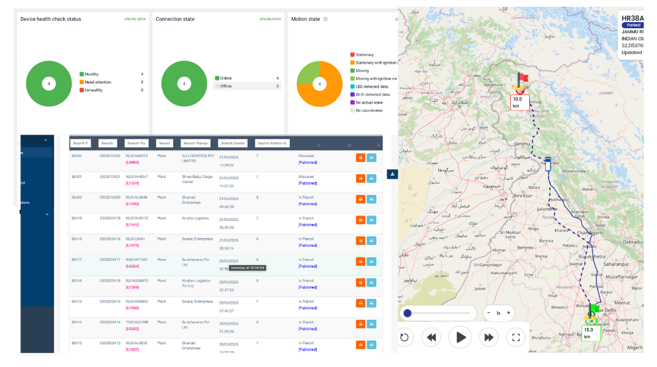The height and width of the screenshot is (367, 657).
Task: Select the replay route playback icon
Action: click(405, 337)
